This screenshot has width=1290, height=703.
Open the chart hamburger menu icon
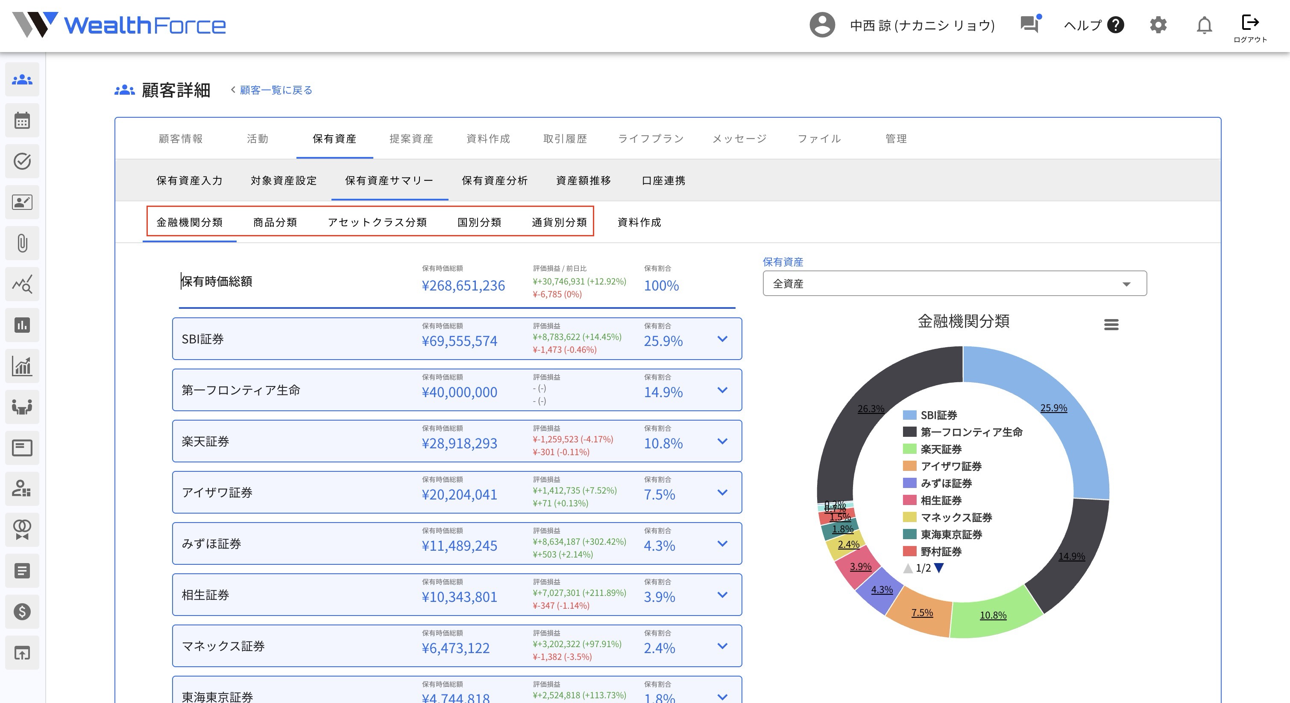[1111, 325]
